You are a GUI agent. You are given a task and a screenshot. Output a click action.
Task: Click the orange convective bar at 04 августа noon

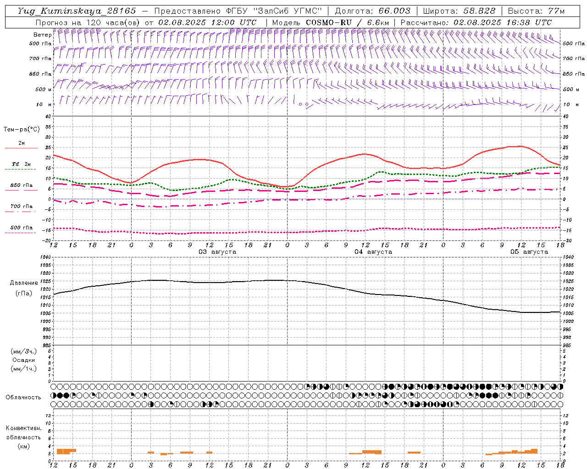point(372,452)
